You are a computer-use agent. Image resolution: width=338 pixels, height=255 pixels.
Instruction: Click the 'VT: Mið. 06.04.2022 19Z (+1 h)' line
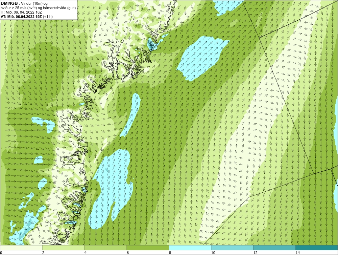coord(27,16)
